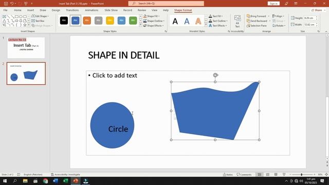Open the Text Effects dropdown
Viewport: 329px width, 185px height.
tap(218, 26)
